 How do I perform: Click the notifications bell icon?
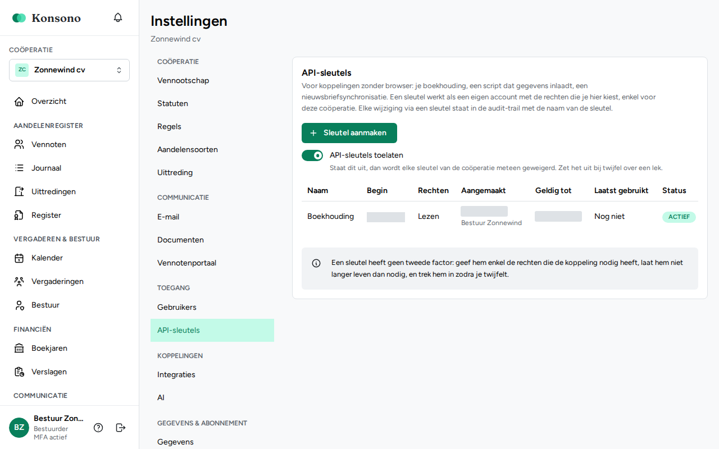[x=118, y=17]
